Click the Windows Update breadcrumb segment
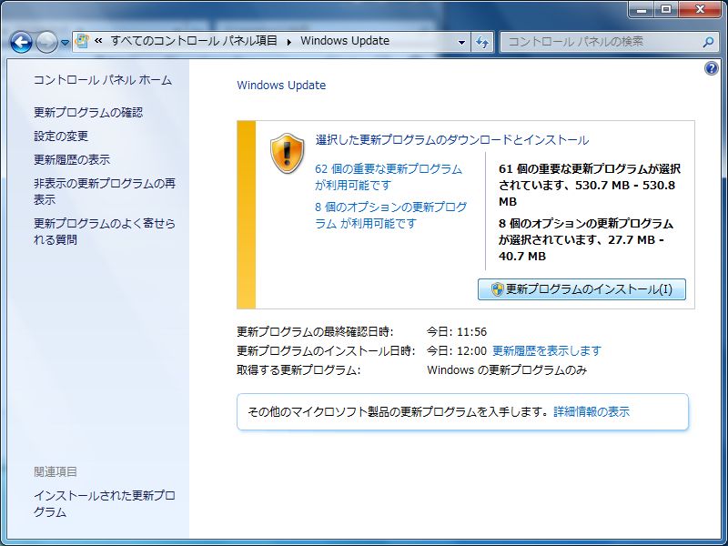The height and width of the screenshot is (546, 728). [x=345, y=41]
